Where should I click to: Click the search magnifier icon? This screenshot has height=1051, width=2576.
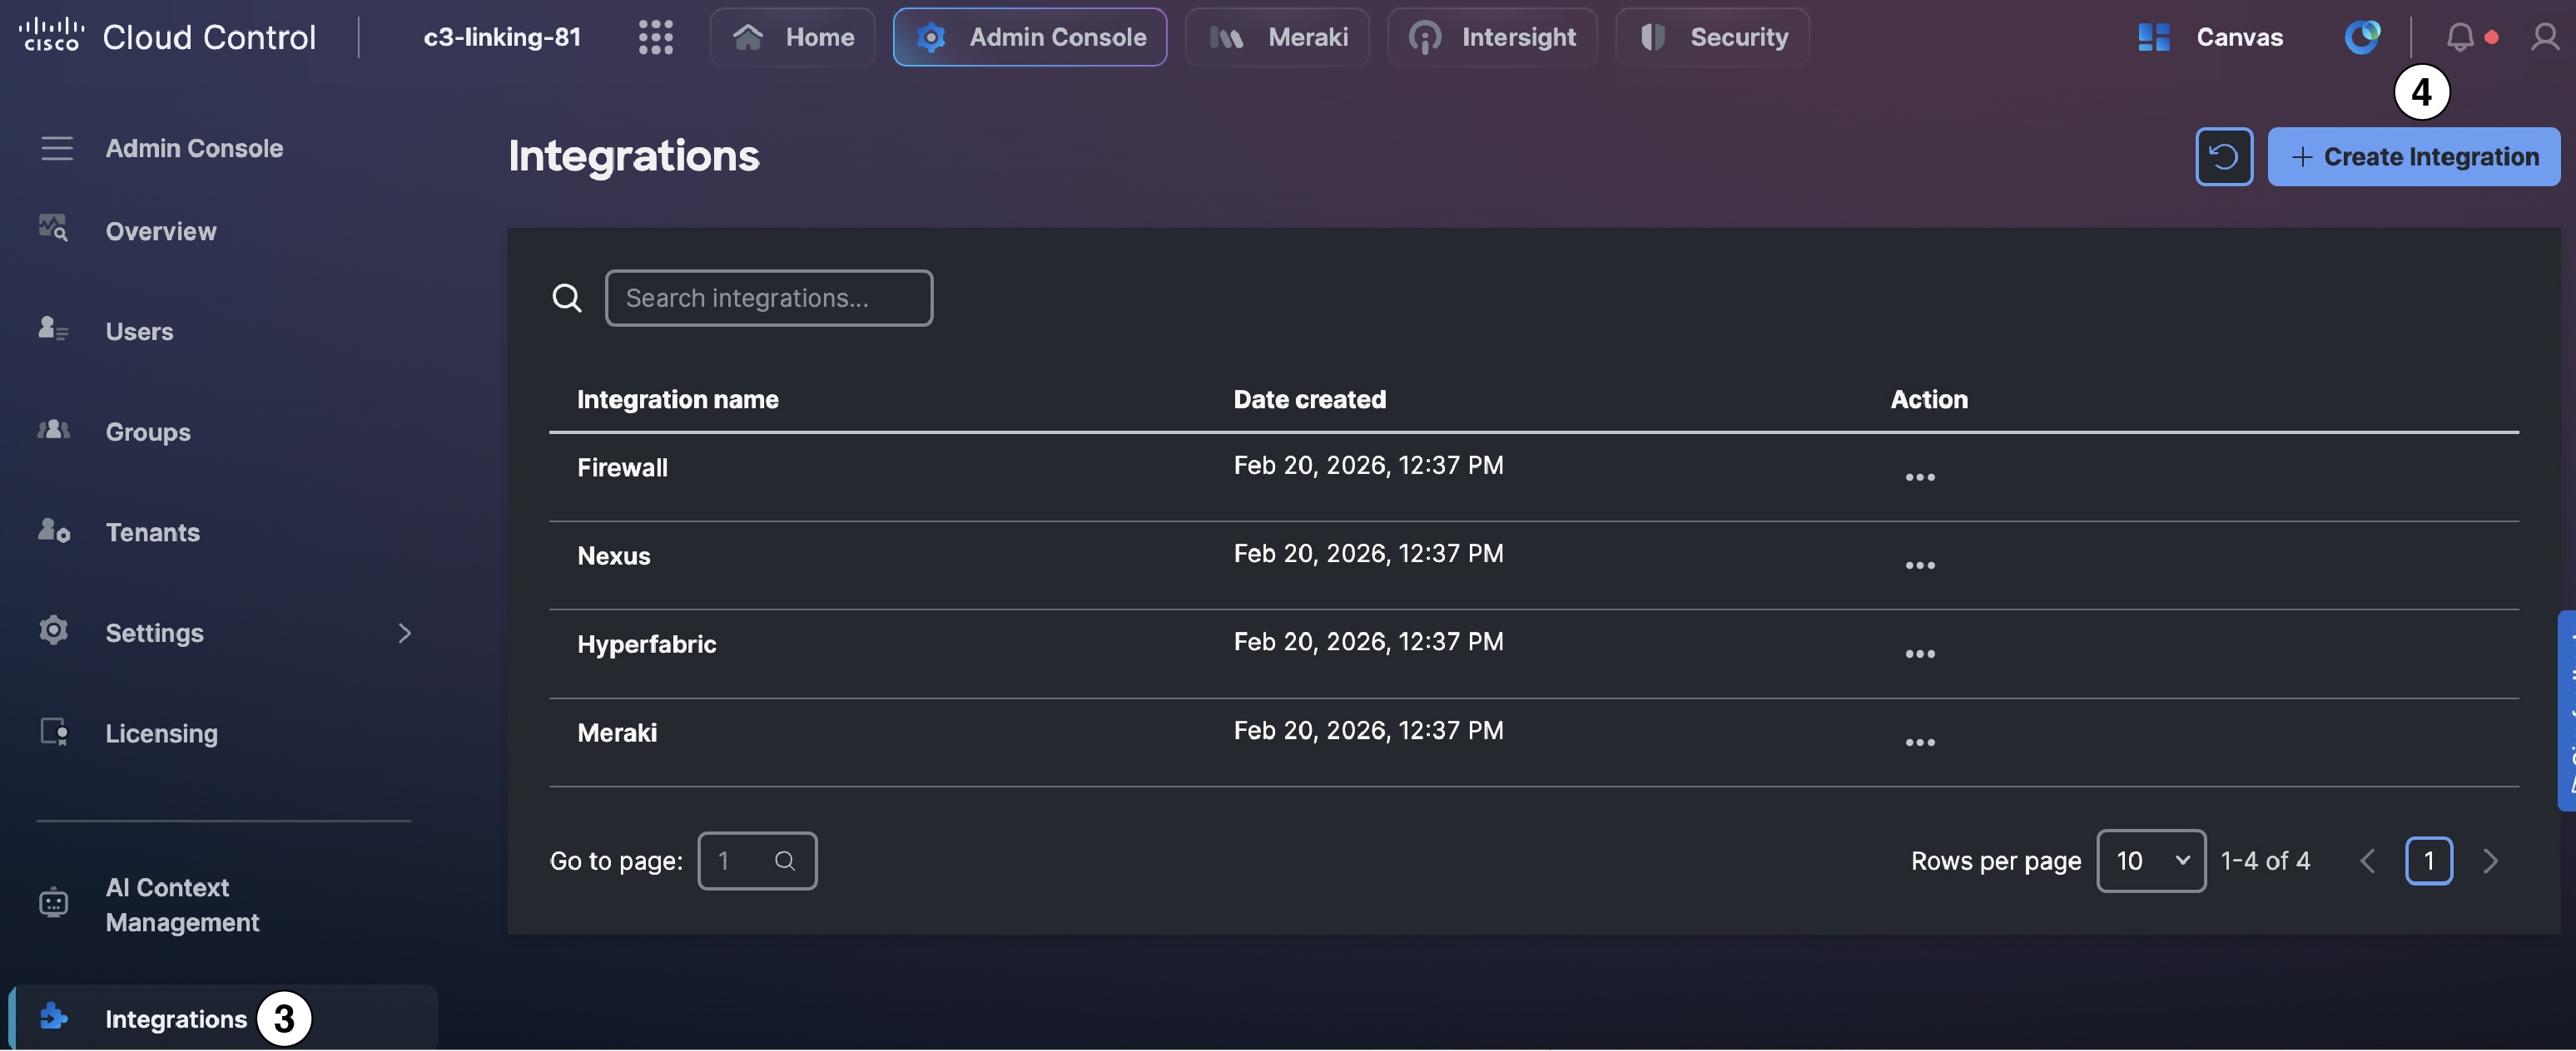pyautogui.click(x=567, y=298)
